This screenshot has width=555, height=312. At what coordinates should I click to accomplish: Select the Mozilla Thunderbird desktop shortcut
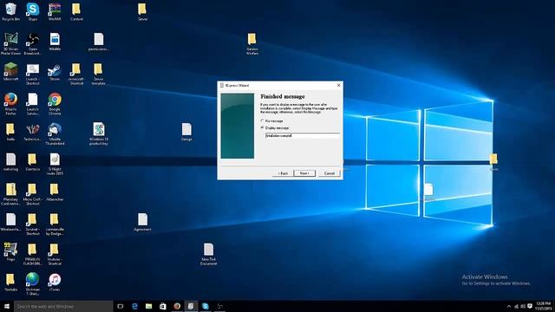point(55,133)
